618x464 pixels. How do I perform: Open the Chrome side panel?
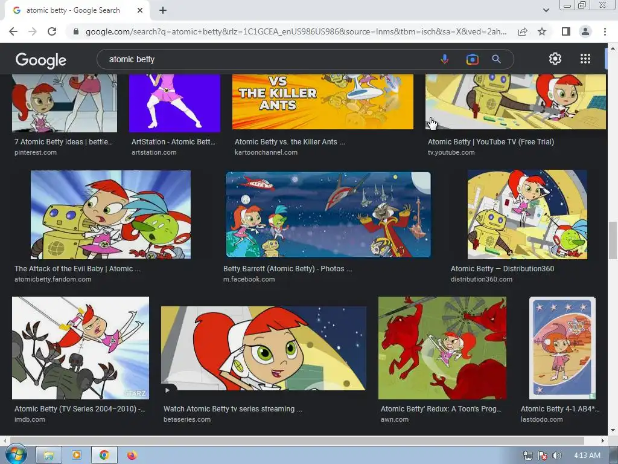point(566,31)
